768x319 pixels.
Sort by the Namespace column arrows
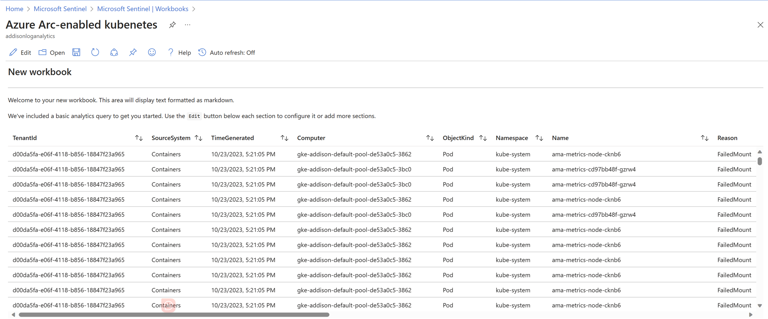click(539, 138)
